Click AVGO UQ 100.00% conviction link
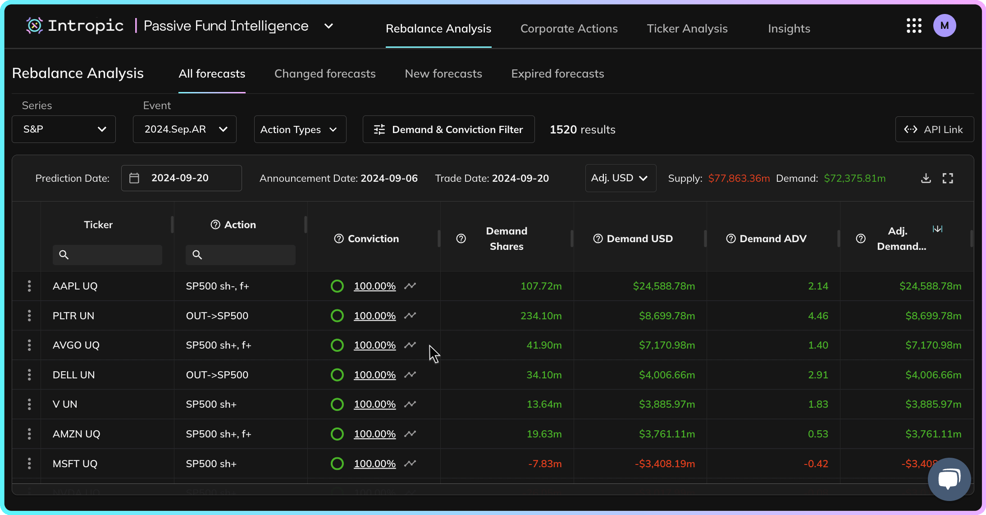986x515 pixels. pos(374,345)
